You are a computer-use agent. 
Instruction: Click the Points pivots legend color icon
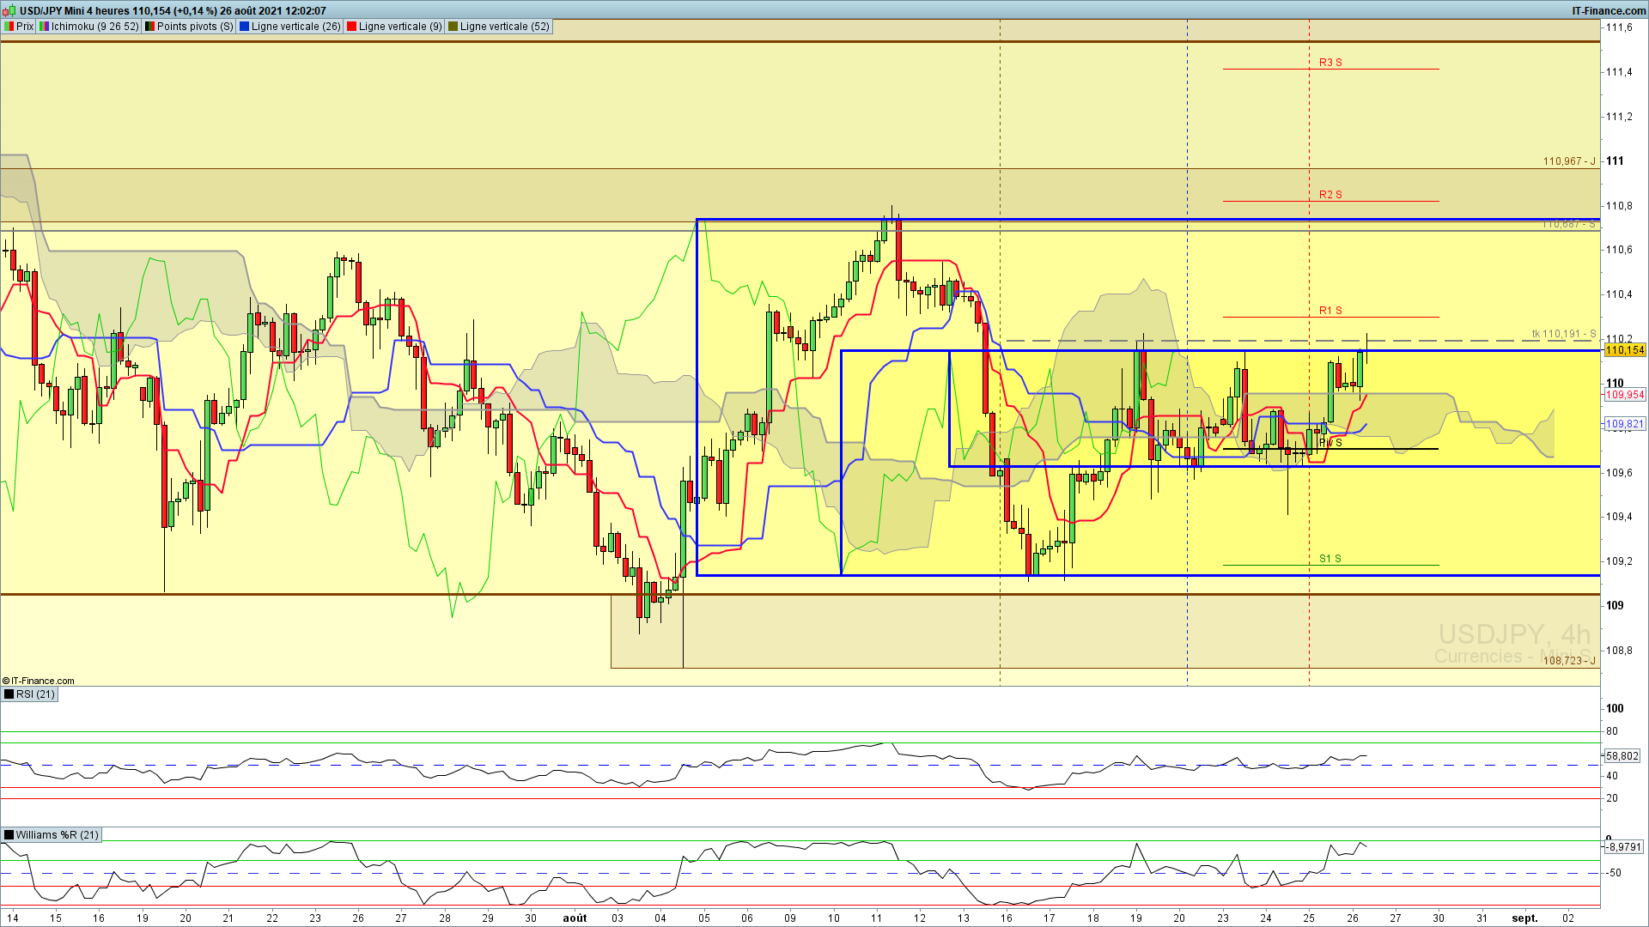point(149,27)
